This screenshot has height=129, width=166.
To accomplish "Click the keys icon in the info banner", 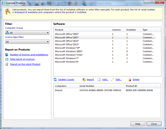I will (8, 12).
